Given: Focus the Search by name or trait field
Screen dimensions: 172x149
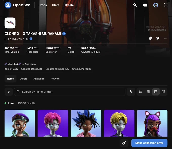Looking at the screenshot, I should coord(70,92).
